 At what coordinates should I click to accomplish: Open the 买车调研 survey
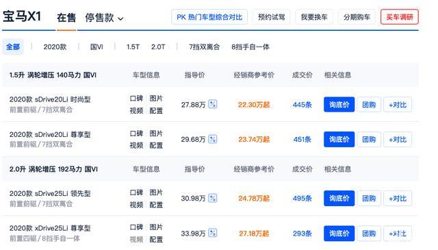tap(400, 17)
